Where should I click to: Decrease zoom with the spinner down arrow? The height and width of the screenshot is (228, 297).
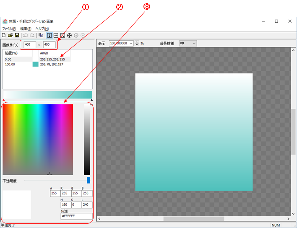(x=137, y=45)
